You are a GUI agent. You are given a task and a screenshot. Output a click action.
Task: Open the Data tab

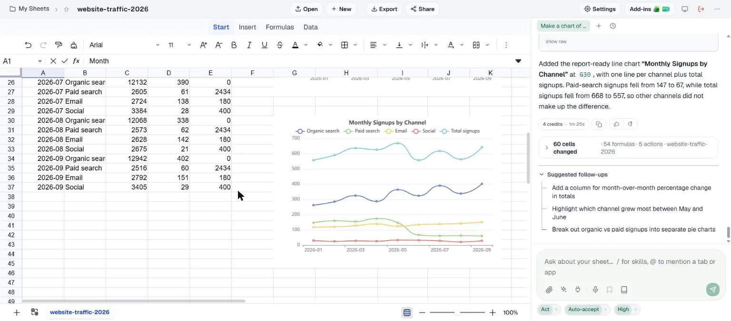point(310,27)
